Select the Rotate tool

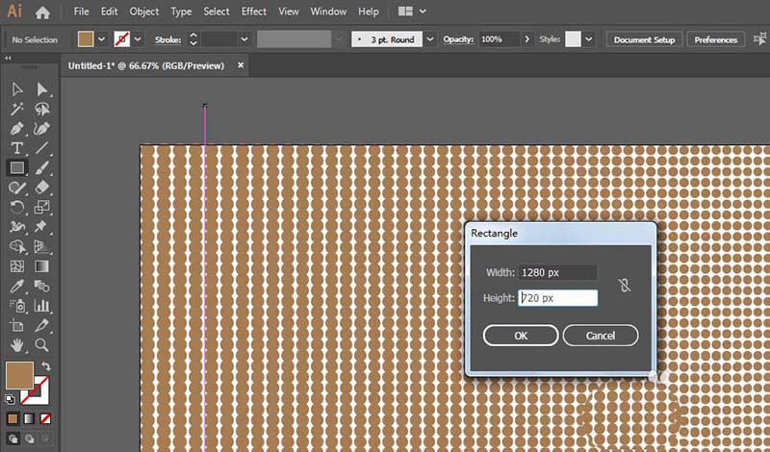point(16,207)
